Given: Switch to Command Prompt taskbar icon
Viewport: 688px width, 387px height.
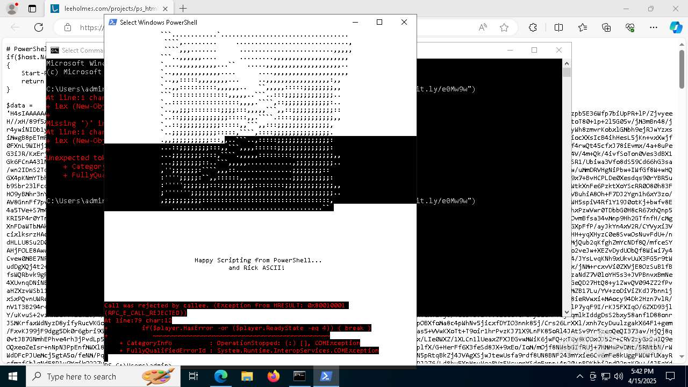Looking at the screenshot, I should [x=299, y=376].
